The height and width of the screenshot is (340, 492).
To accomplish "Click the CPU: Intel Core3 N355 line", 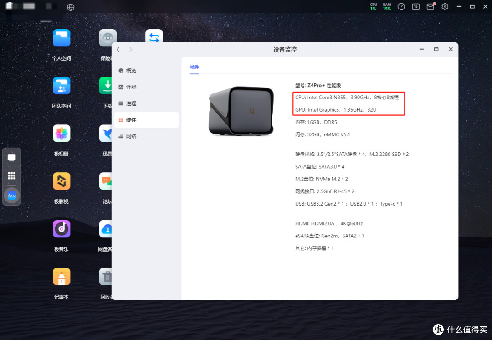I will click(347, 98).
